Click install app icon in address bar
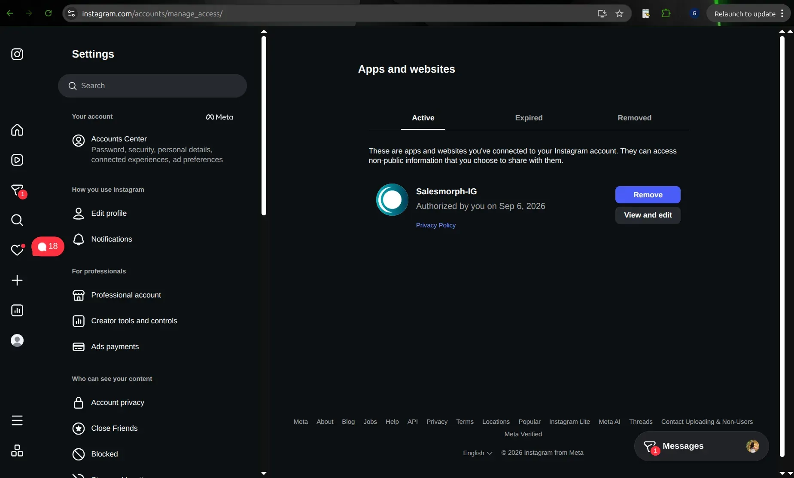 pos(602,14)
